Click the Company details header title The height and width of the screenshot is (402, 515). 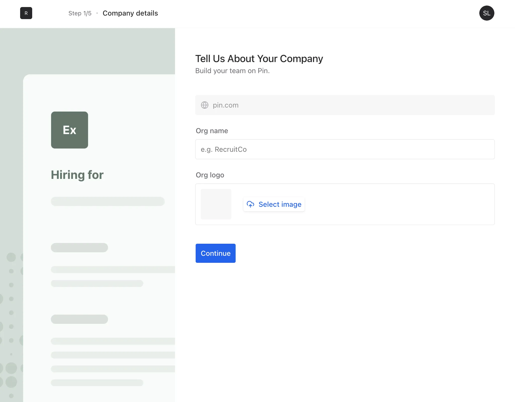(130, 13)
